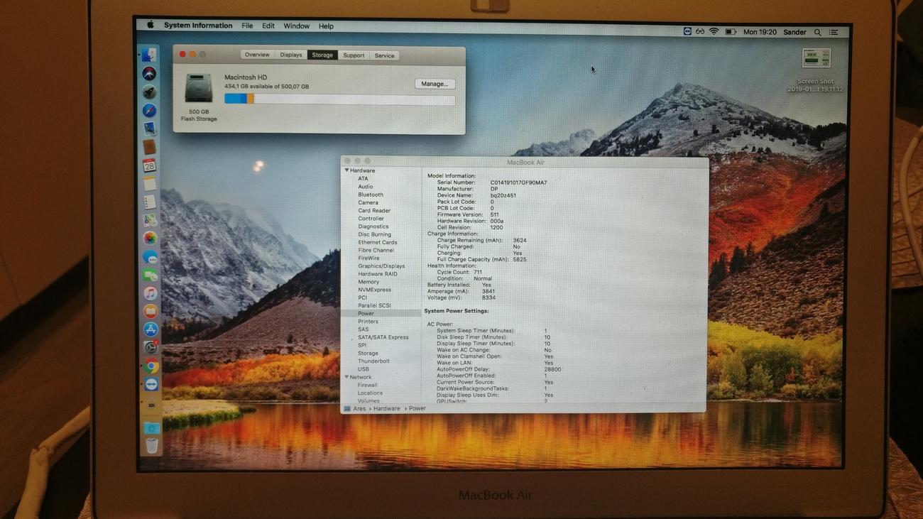Open Finder from the Dock
923x519 pixels.
pyautogui.click(x=148, y=55)
